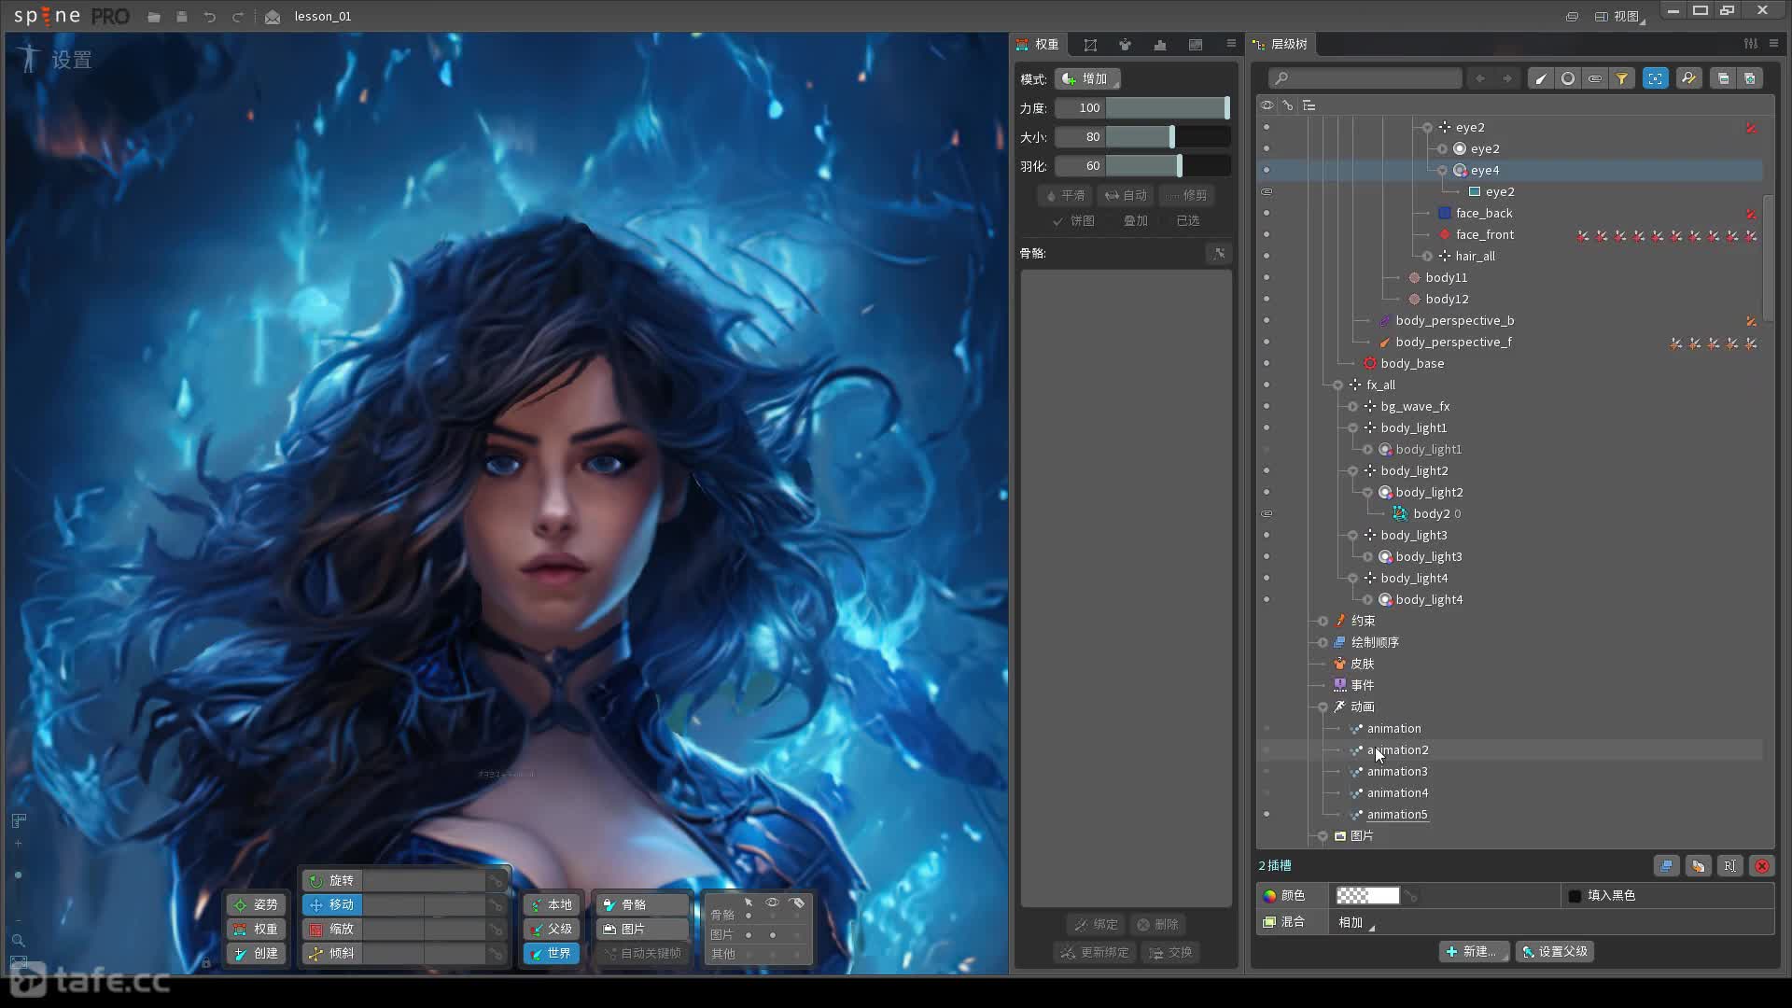Toggle visibility of bg_wave_fx bone
Screen dimensions: 1792x1008
point(1267,407)
